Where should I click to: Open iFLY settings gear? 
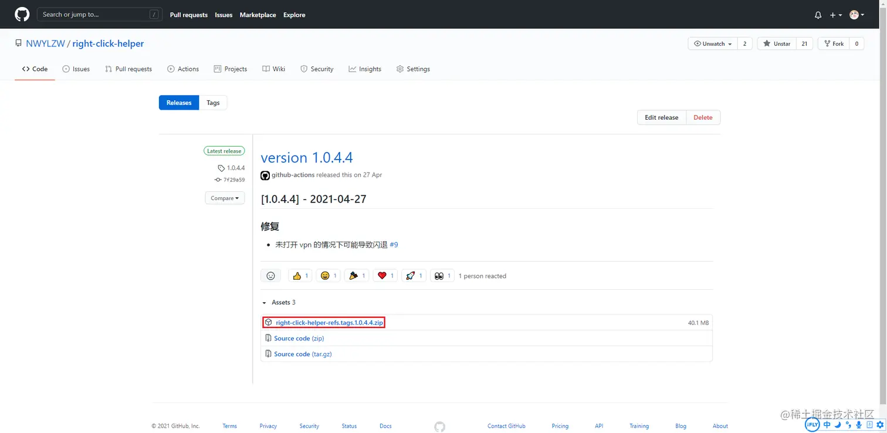point(880,425)
